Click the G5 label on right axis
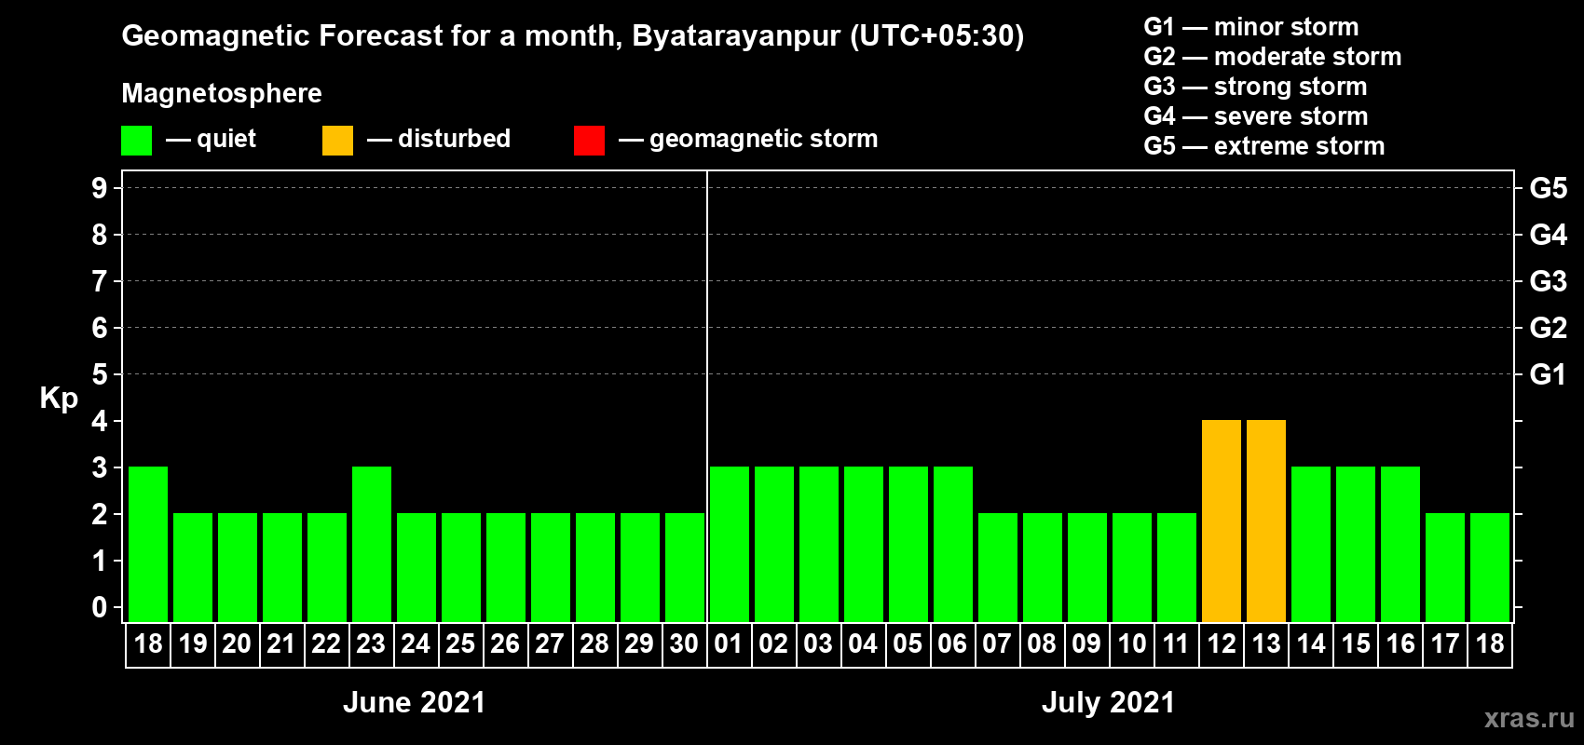 [1549, 188]
